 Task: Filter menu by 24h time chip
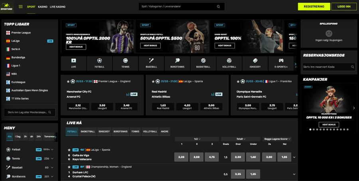click(39, 136)
